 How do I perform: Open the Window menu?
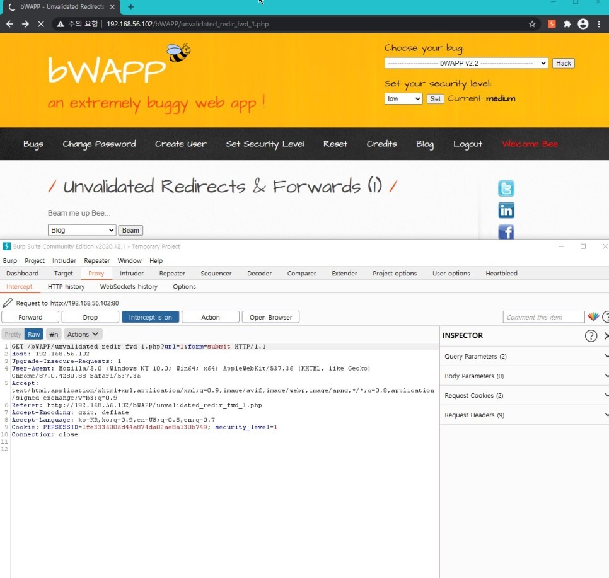pos(129,260)
